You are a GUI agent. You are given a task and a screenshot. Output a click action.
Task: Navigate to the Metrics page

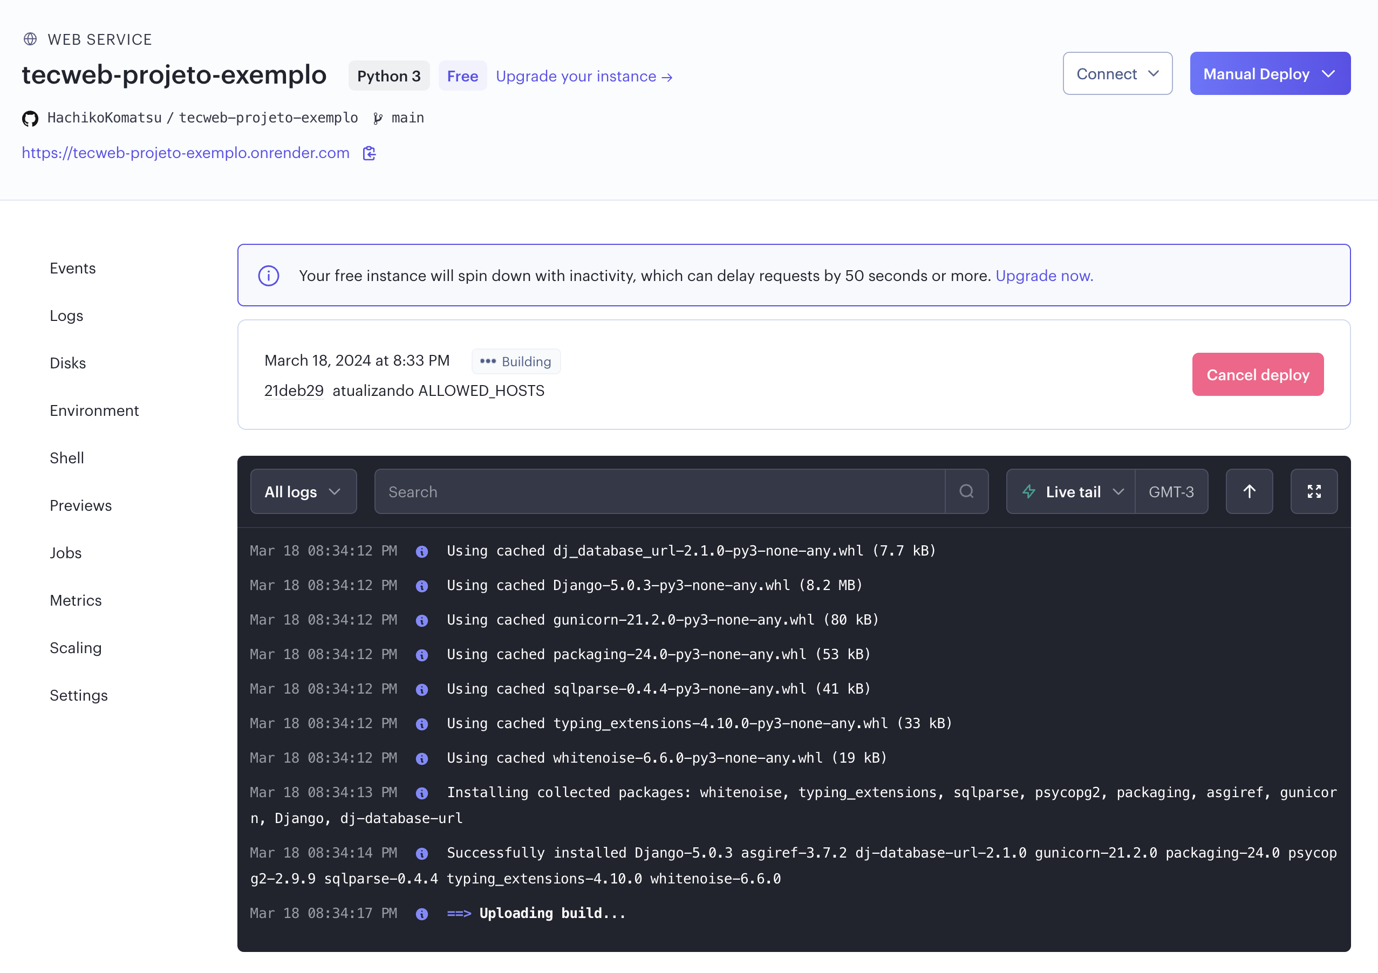(x=76, y=600)
